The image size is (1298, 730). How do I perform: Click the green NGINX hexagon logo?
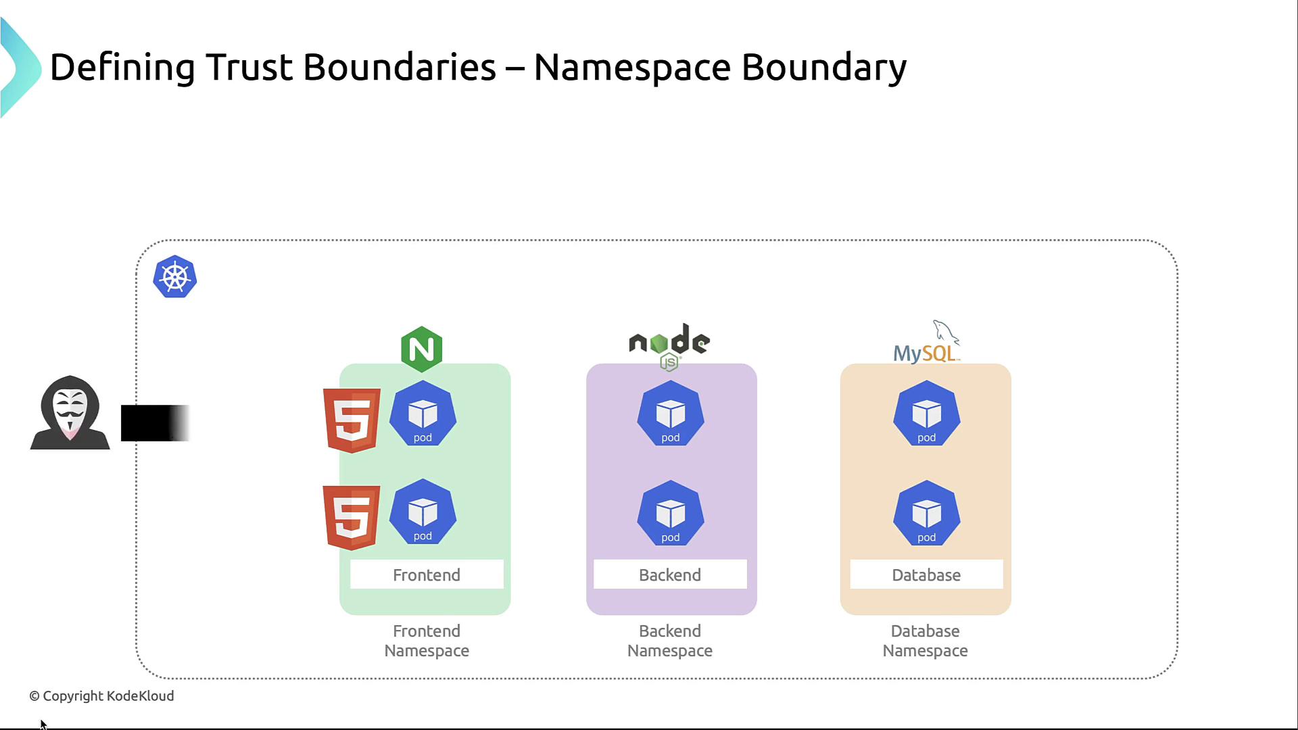coord(421,349)
